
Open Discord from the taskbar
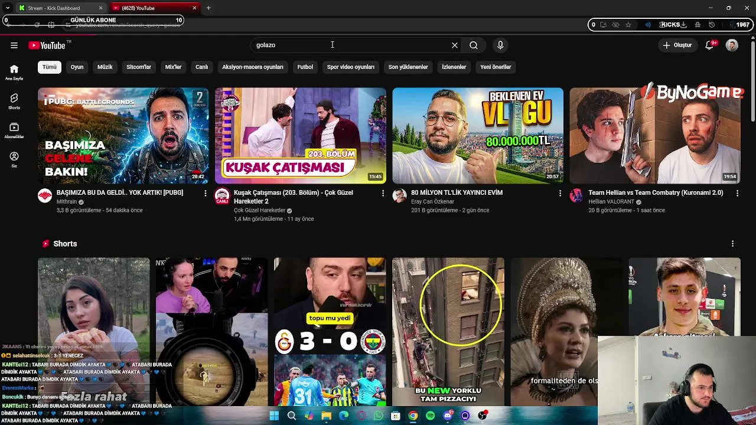(448, 416)
